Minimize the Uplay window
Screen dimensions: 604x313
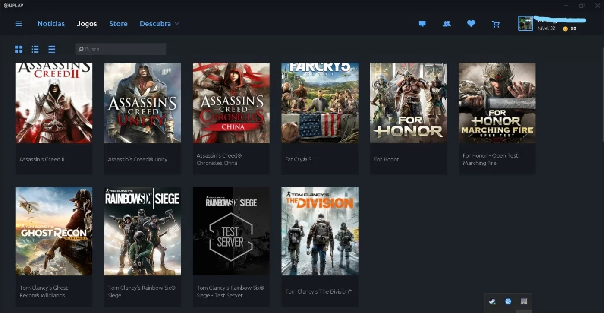pyautogui.click(x=566, y=6)
